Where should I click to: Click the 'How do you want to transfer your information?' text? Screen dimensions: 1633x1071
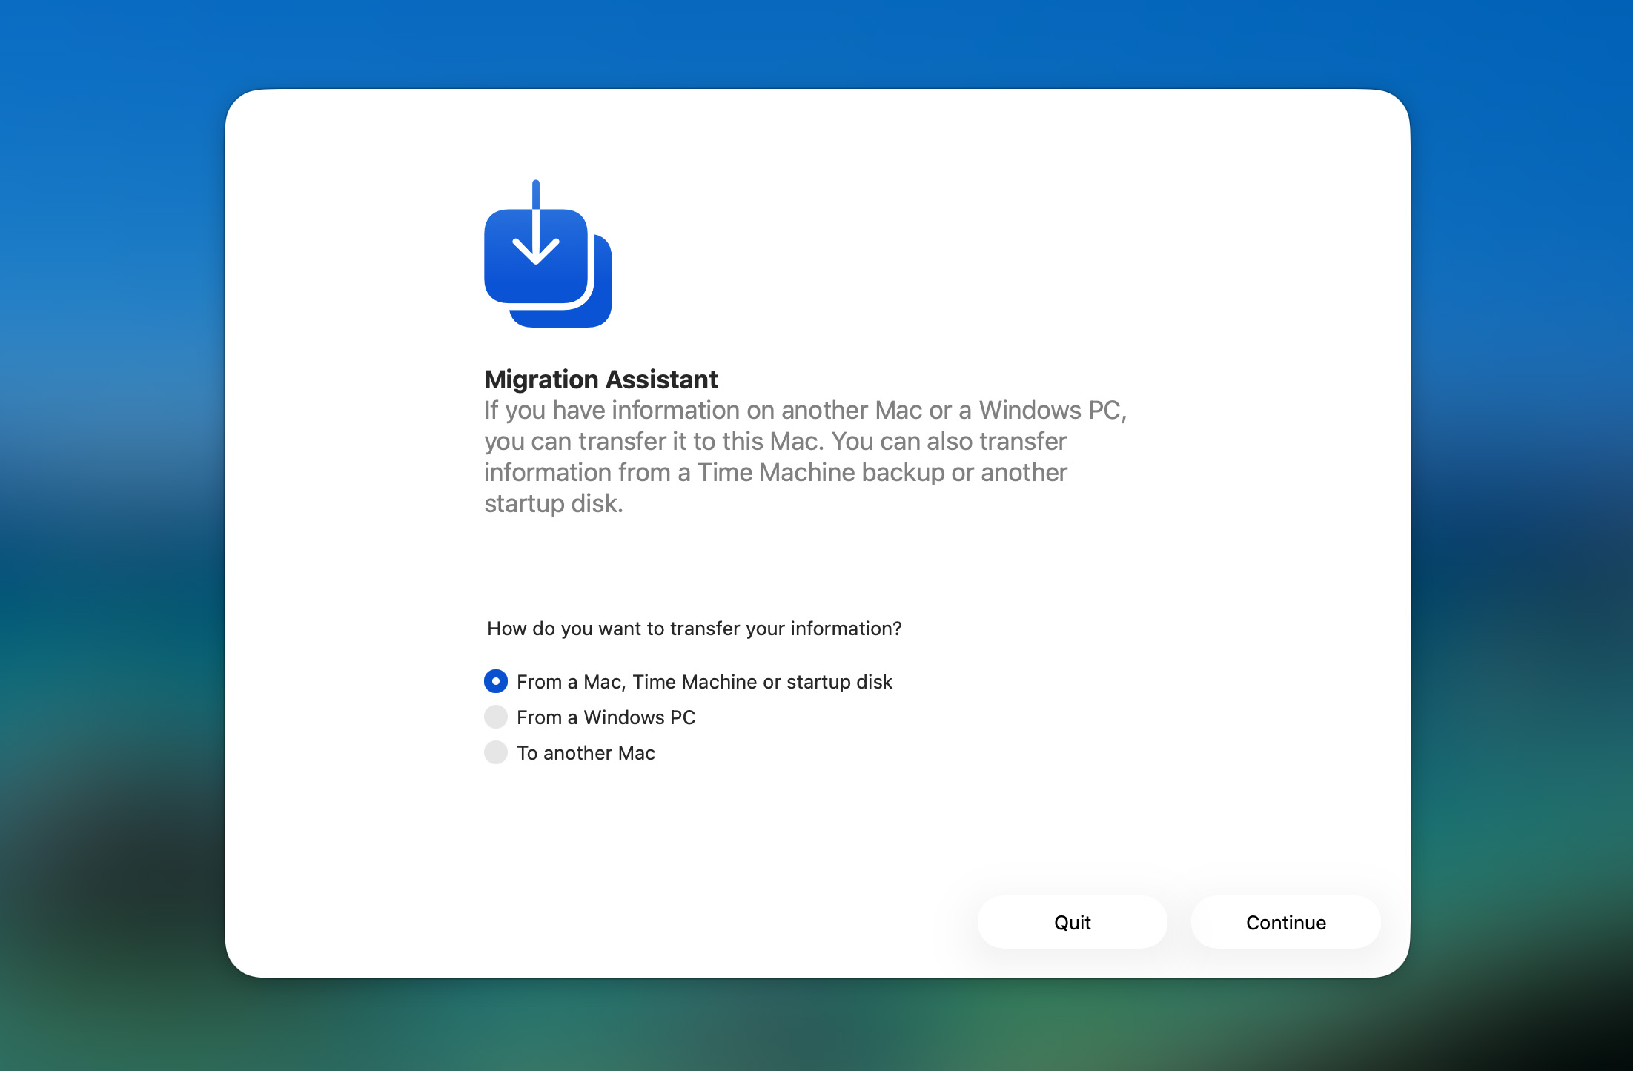694,629
